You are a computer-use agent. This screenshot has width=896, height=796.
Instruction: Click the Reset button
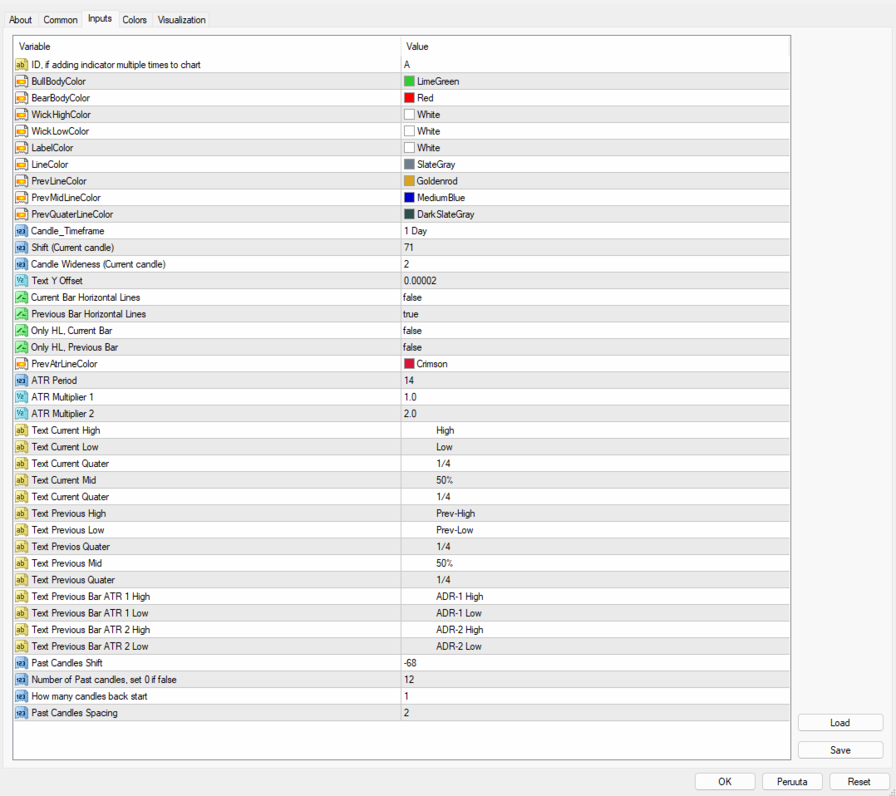859,781
